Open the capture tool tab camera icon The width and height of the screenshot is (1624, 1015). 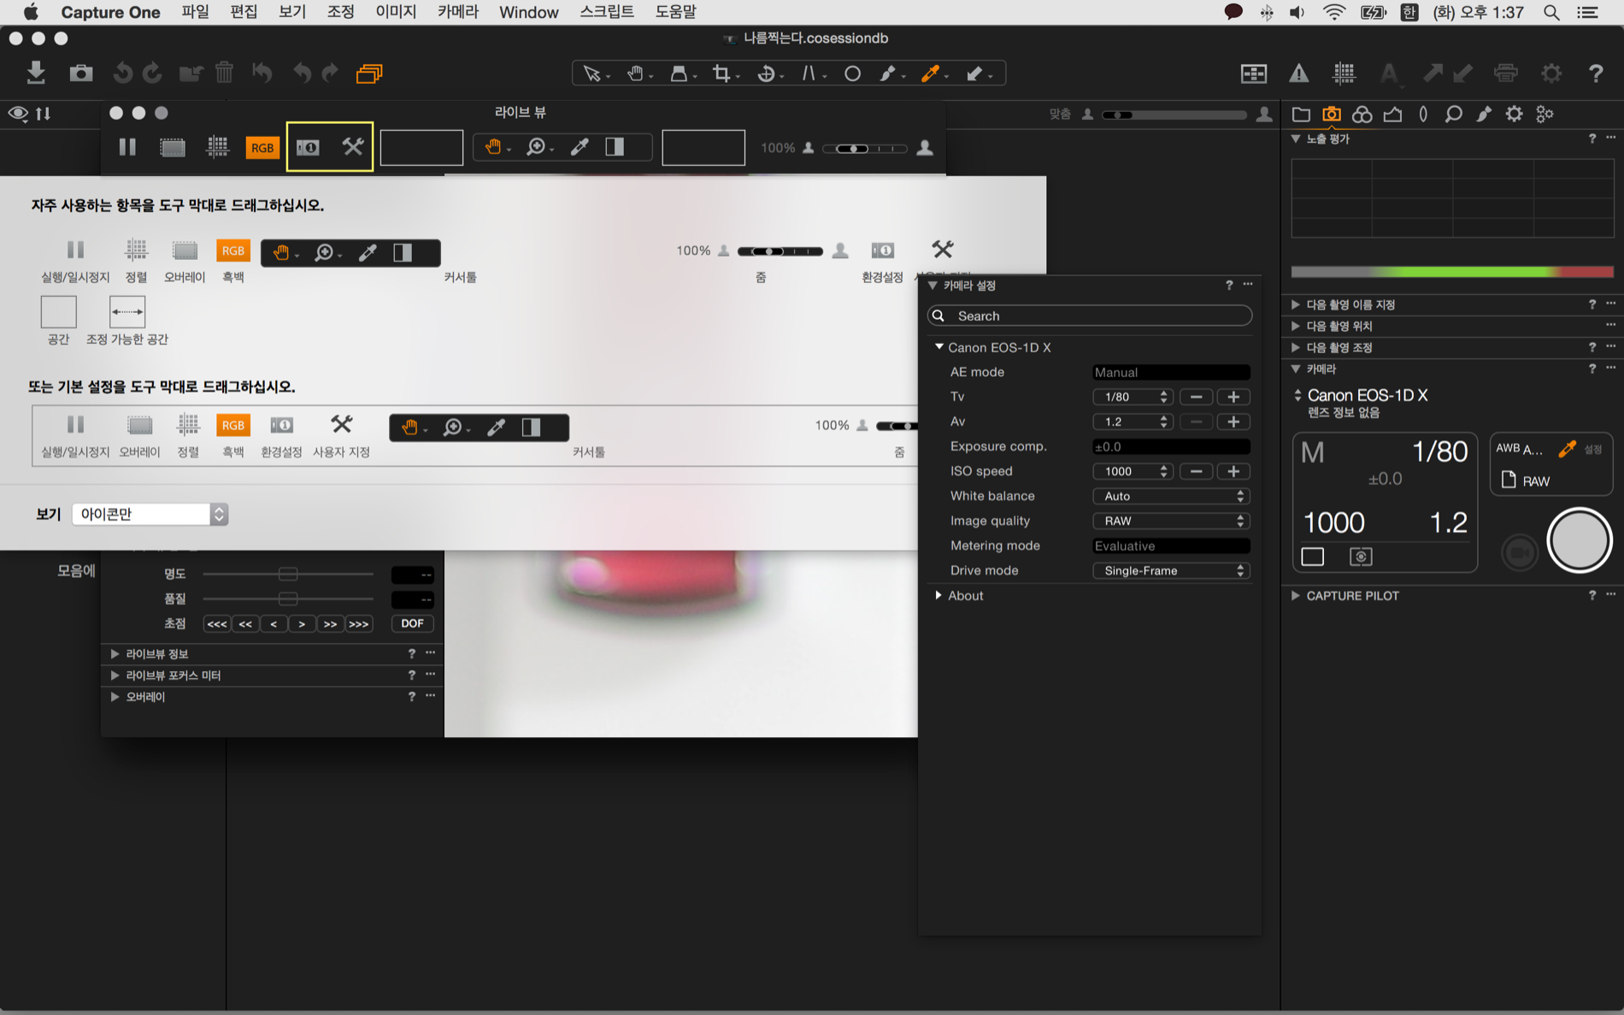[1331, 114]
